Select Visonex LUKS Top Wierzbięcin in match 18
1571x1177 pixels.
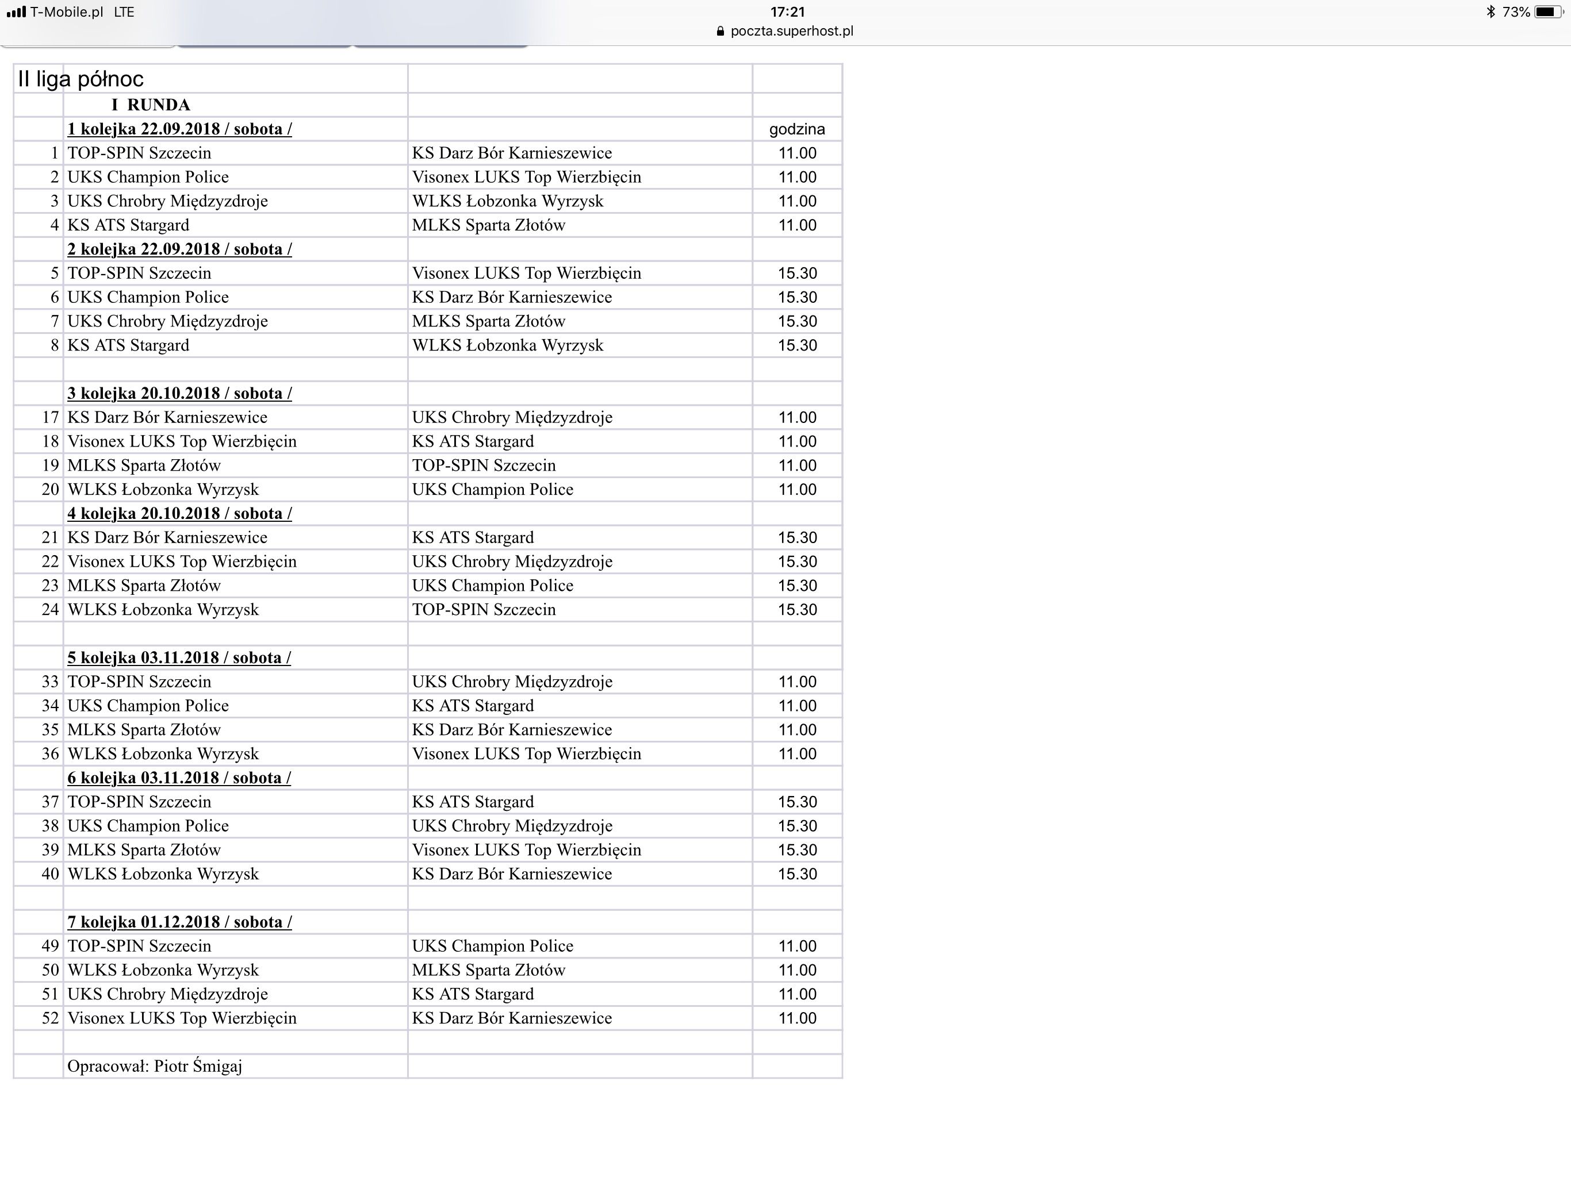coord(182,441)
